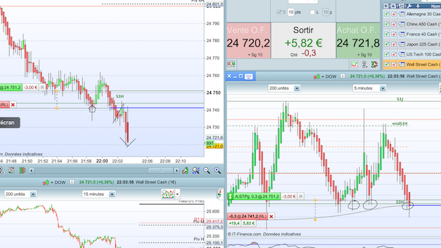Select highlighted Wall Street Cash row
This screenshot has width=441, height=248.
point(412,65)
